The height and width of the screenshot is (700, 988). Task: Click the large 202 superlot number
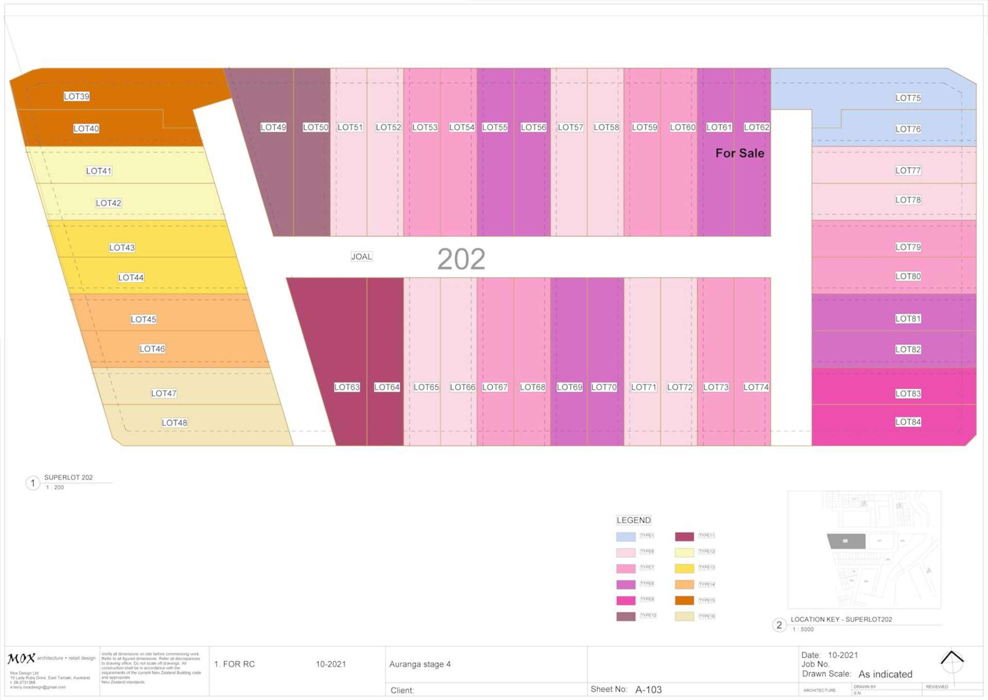(x=461, y=259)
